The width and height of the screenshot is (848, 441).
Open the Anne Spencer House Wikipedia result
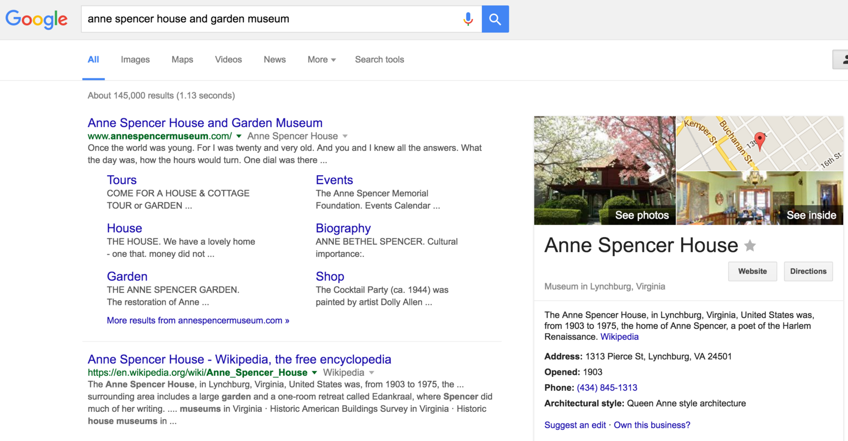[240, 359]
